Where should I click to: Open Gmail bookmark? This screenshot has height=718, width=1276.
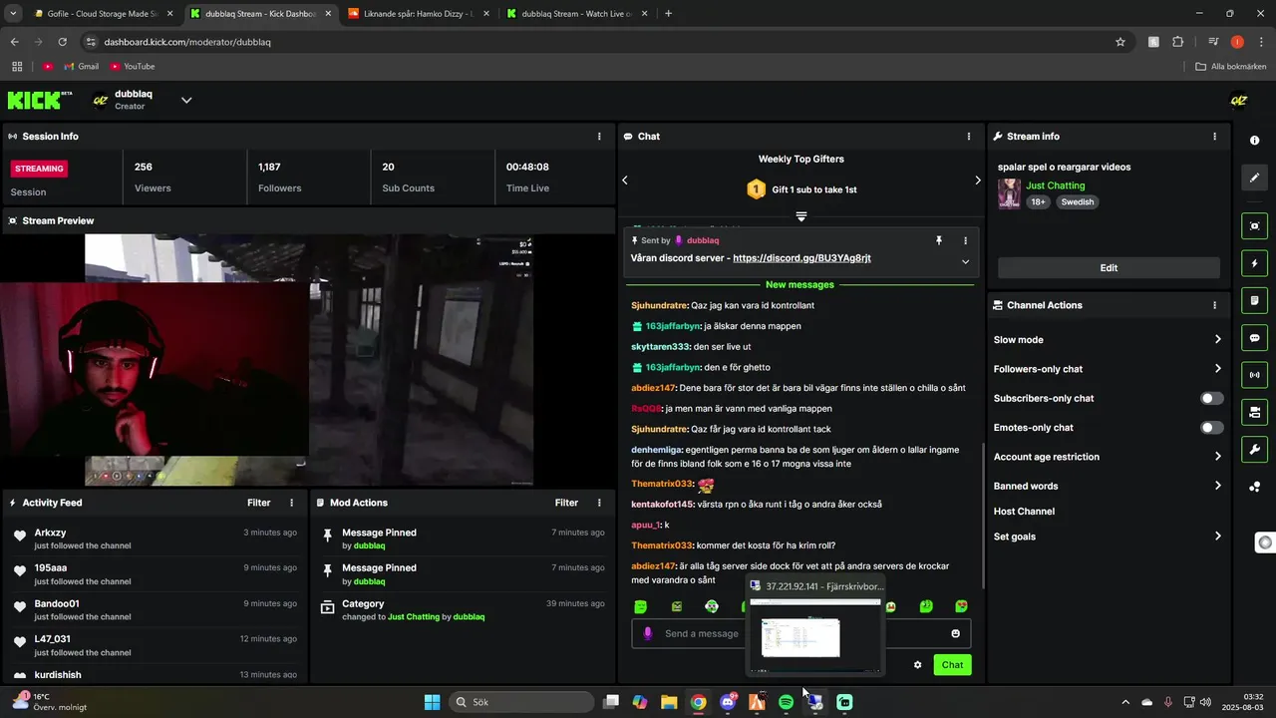(x=81, y=66)
